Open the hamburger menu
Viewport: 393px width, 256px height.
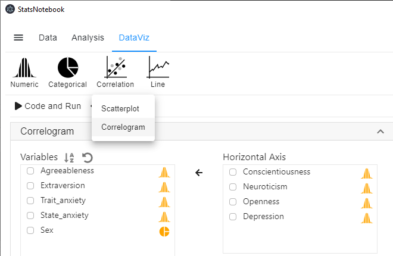pos(18,38)
